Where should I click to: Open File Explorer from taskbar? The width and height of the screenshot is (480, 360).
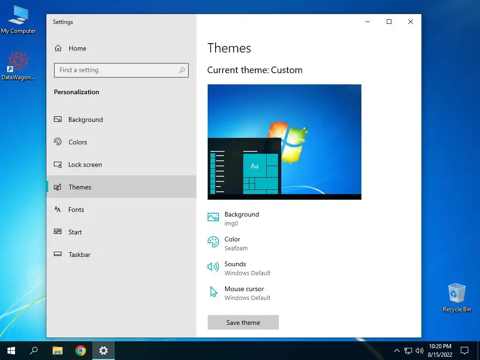[57, 351]
